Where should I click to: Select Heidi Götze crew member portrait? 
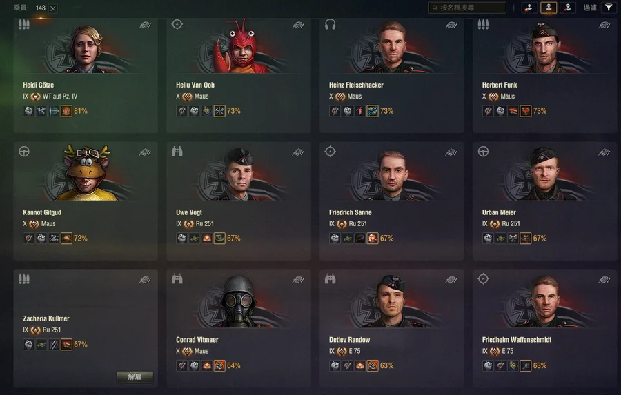coord(86,48)
